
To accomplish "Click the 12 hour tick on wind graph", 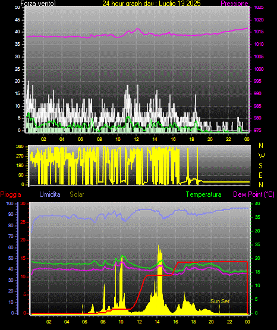I will (x=136, y=139).
